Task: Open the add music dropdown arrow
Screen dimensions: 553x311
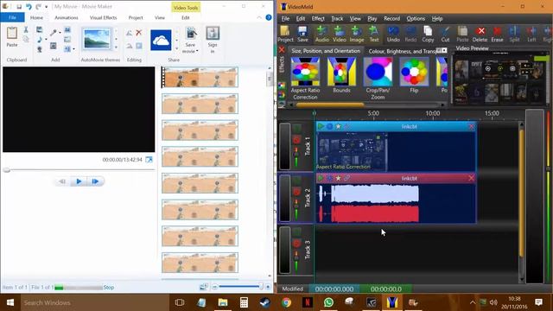Action: click(x=46, y=40)
